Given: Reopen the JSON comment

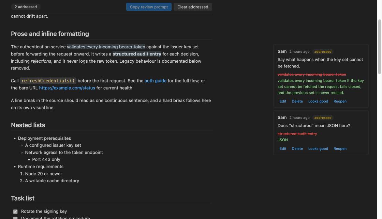Looking at the screenshot, I should [x=340, y=148].
